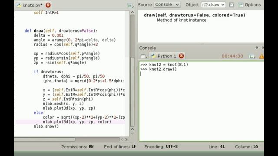Click the Python file icon on knots.py tab
Viewport: 278px width, 156px height.
point(19,5)
